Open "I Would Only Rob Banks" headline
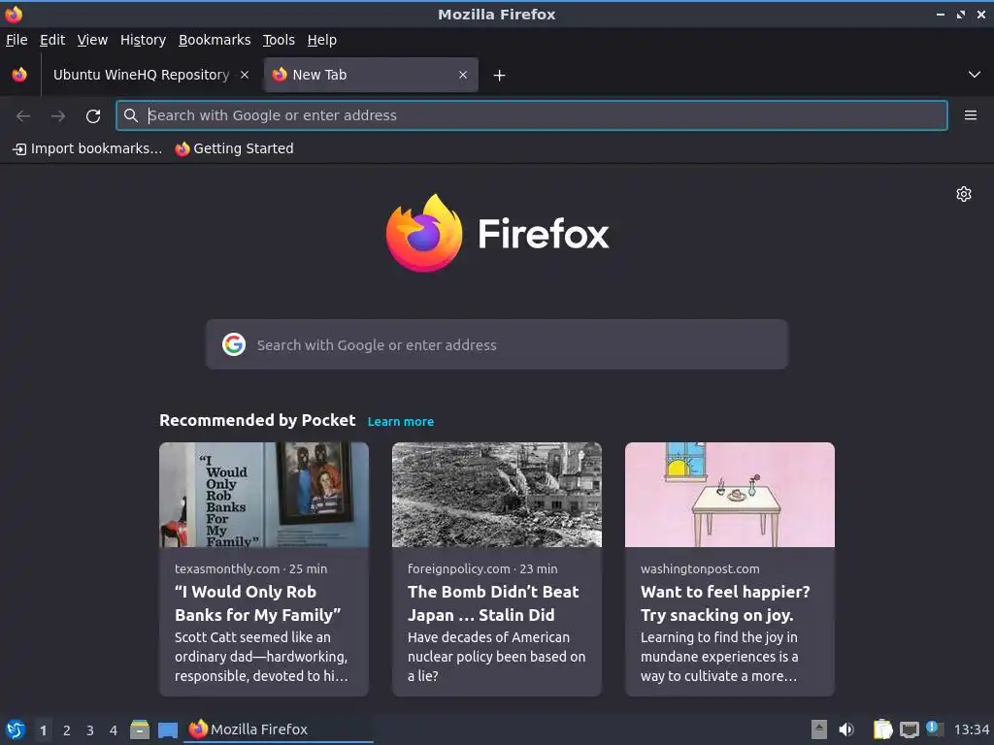Image resolution: width=994 pixels, height=745 pixels. tap(257, 603)
